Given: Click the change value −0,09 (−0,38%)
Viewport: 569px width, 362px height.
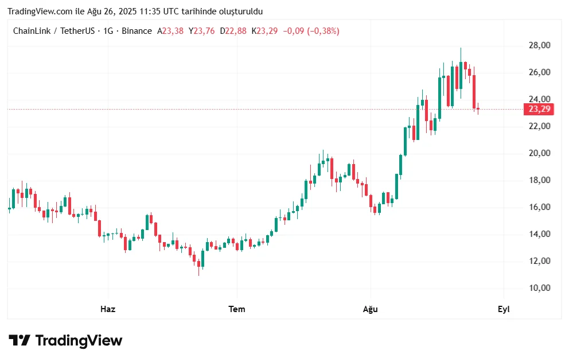Looking at the screenshot, I should tap(311, 31).
